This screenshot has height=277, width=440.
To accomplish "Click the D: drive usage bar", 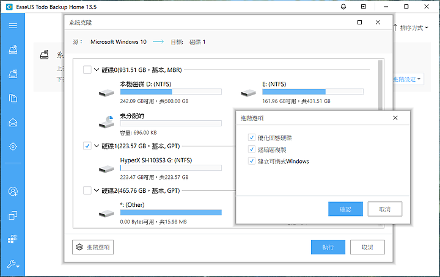I will point(171,92).
